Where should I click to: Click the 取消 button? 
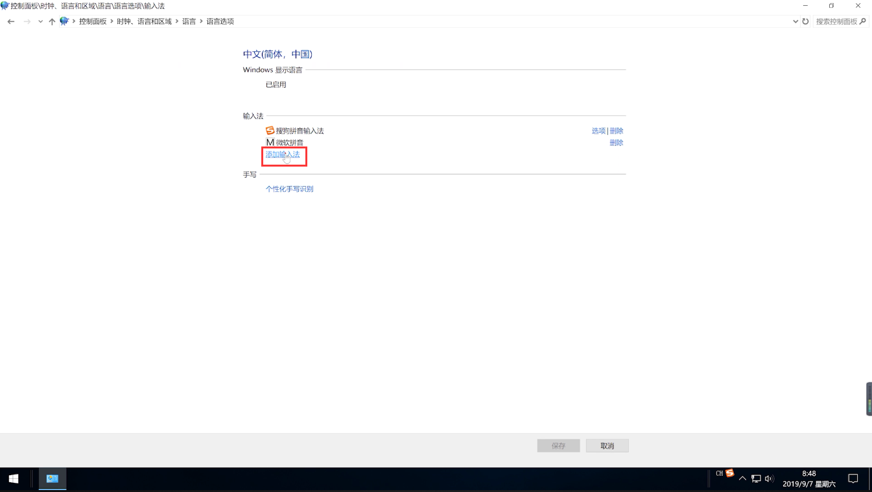coord(607,446)
